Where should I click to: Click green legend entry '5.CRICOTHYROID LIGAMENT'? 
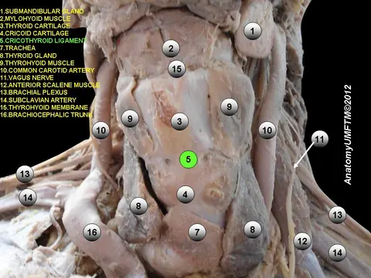point(43,41)
